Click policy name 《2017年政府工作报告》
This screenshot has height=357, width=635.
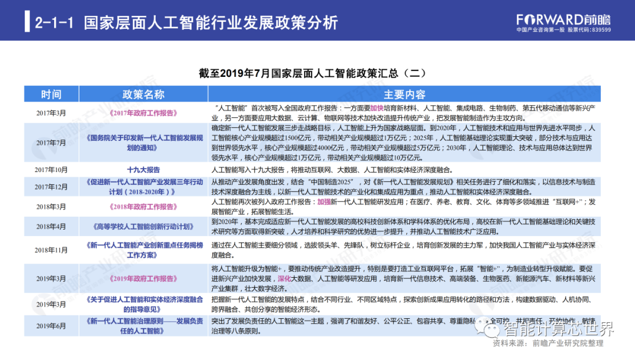coord(143,113)
